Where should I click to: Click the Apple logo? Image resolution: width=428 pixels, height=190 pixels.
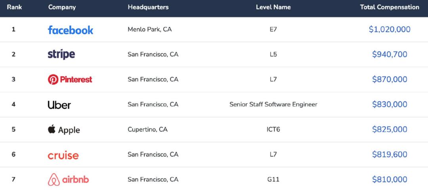click(64, 130)
